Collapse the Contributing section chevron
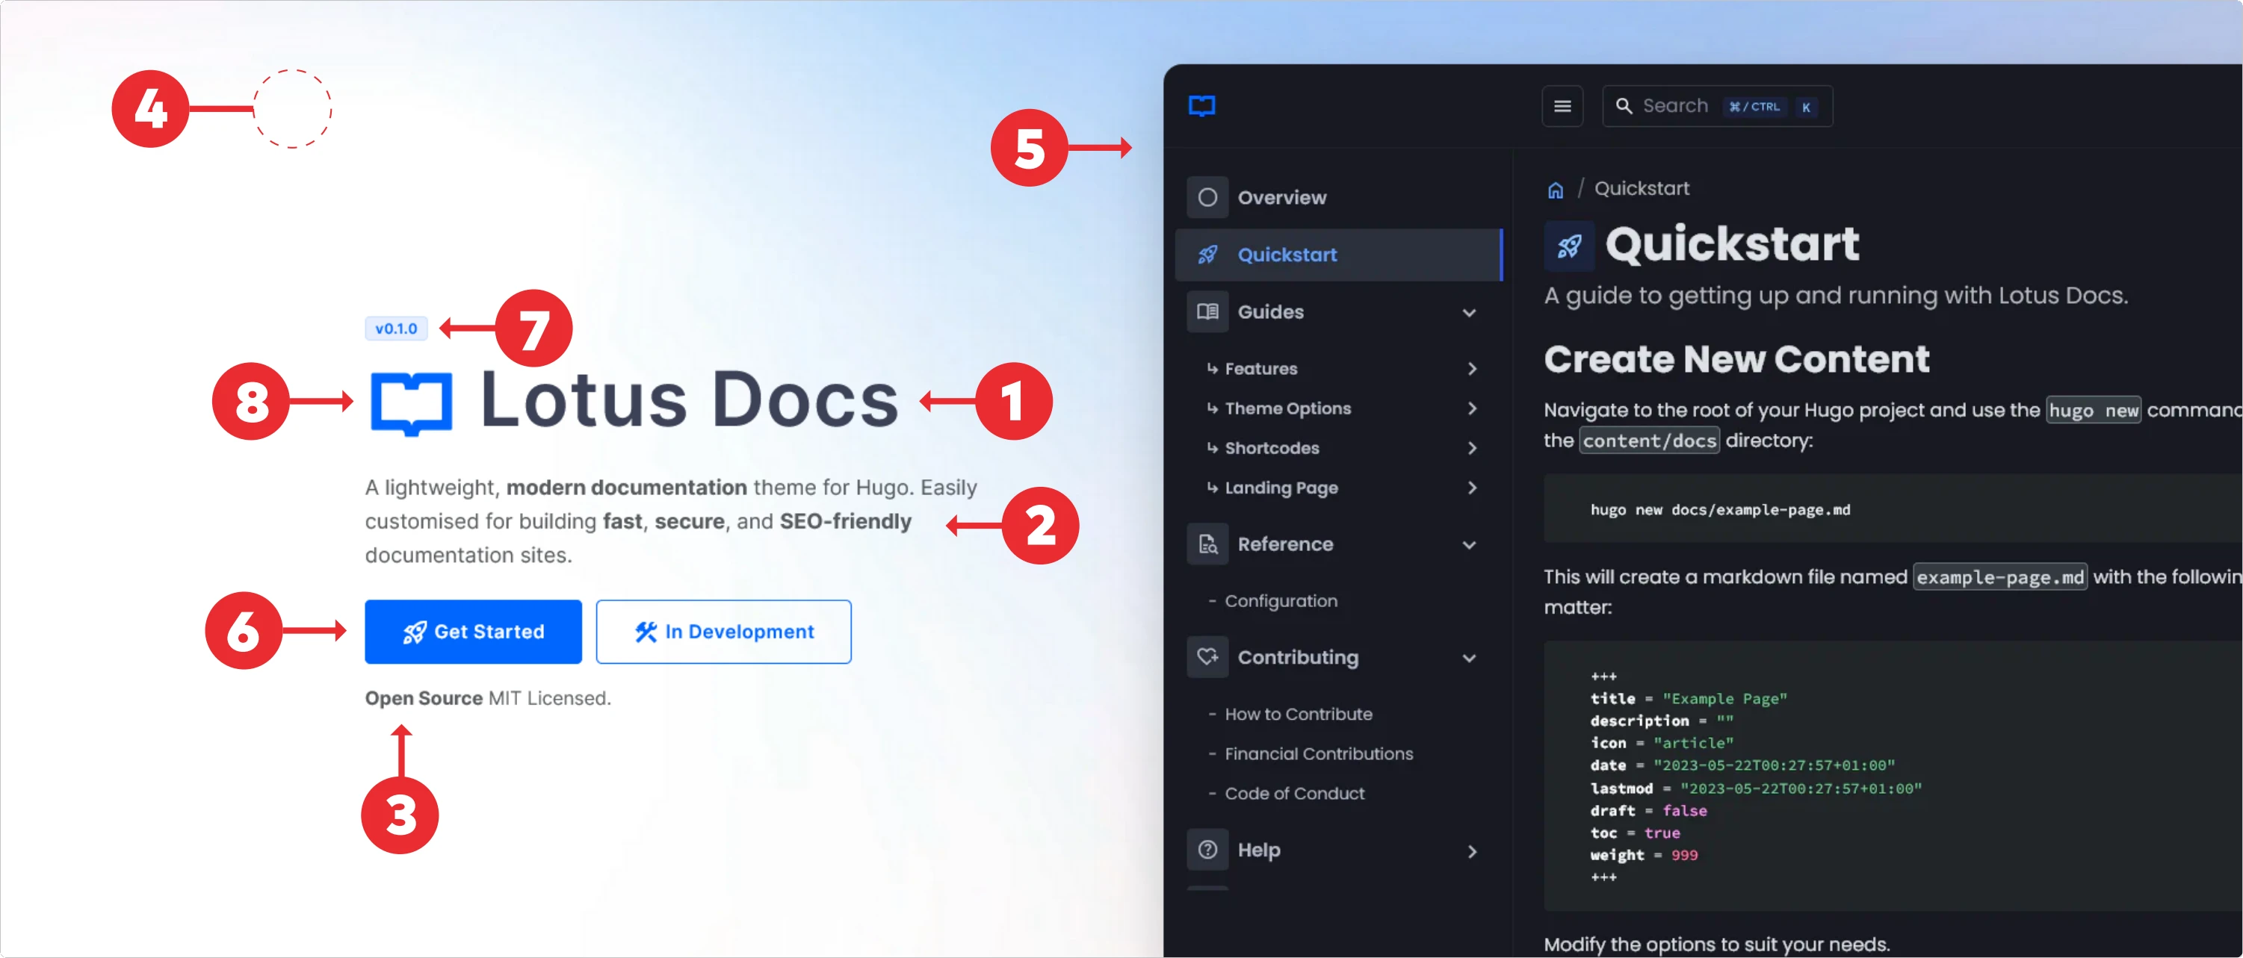The image size is (2243, 958). (1469, 659)
